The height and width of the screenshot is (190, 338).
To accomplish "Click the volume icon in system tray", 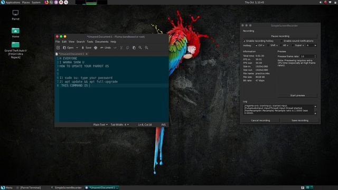I will [x=321, y=2].
